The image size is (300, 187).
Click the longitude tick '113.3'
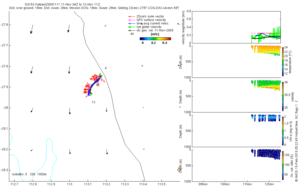(125, 184)
